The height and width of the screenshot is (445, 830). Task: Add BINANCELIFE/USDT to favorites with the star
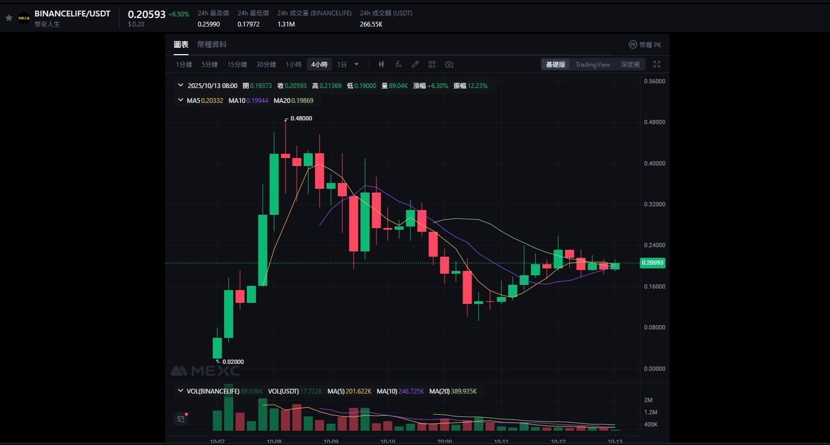pyautogui.click(x=9, y=18)
